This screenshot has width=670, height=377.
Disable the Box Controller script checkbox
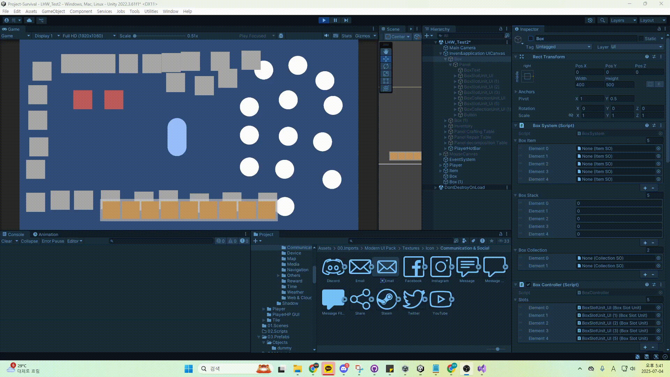pyautogui.click(x=528, y=284)
